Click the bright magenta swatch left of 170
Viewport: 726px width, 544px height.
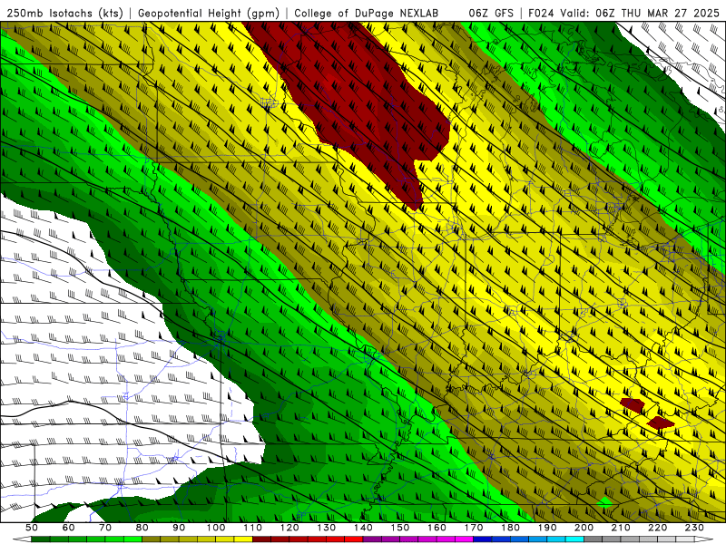[464, 539]
